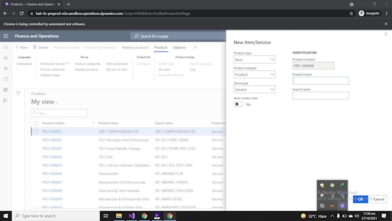Show the filter pane funnel icon
The width and height of the screenshot is (392, 221).
coord(18,93)
